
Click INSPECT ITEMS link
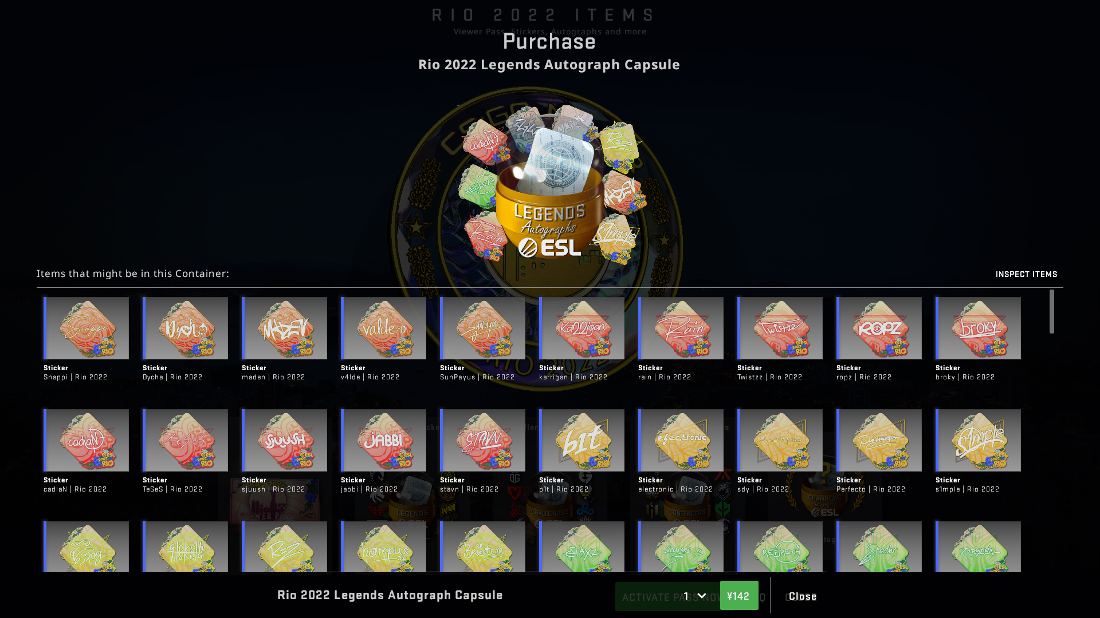(x=1026, y=274)
